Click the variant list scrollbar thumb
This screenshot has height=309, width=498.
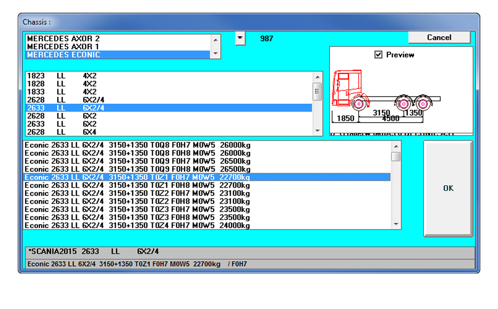(x=396, y=157)
